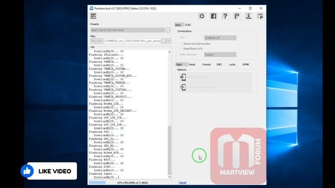This screenshot has height=188, width=335.
Task: Click the Like Video thumbs-up overlay button
Action: (49, 171)
